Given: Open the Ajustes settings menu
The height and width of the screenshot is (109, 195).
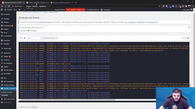Looking at the screenshot, I should [x=6, y=67].
